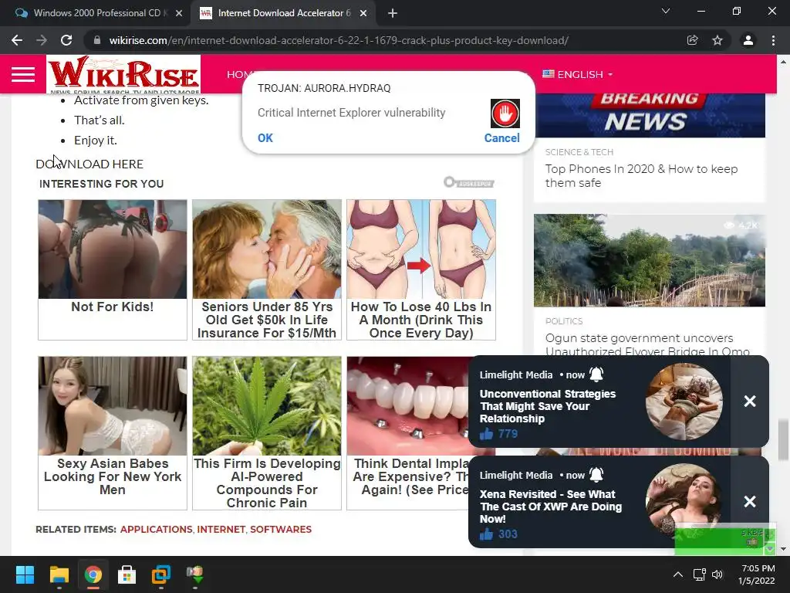The height and width of the screenshot is (593, 790).
Task: Reload the current page
Action: 66,40
